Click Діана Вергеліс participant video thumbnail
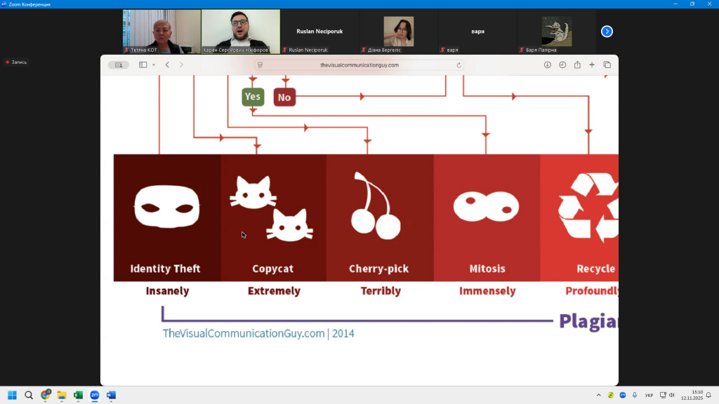 pyautogui.click(x=398, y=32)
